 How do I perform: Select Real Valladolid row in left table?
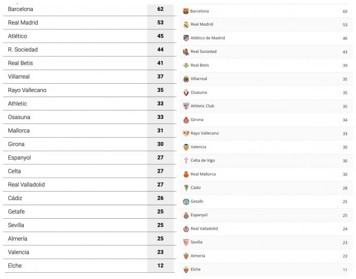click(90, 185)
